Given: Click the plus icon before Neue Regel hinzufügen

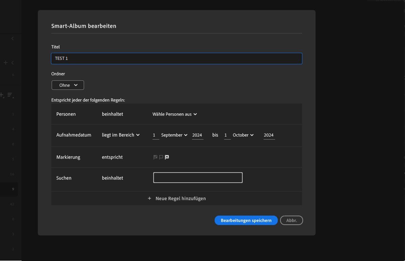Looking at the screenshot, I should tap(150, 198).
